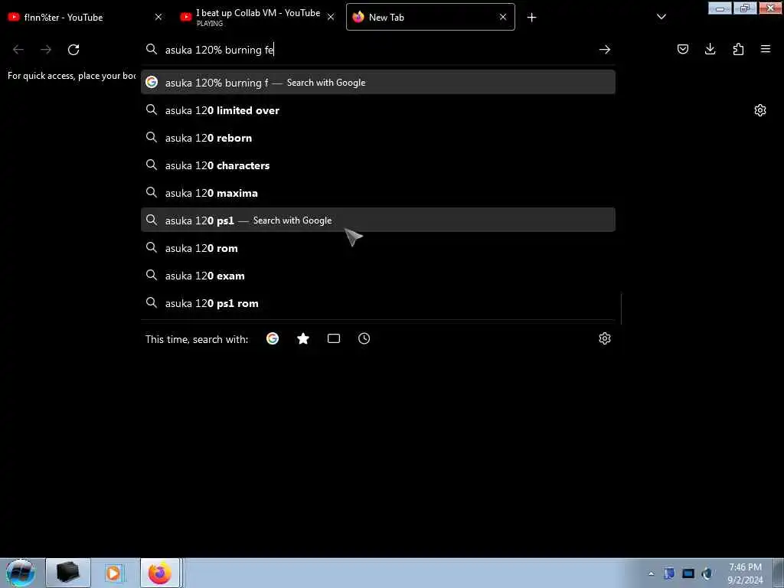
Task: Go back one page
Action: point(18,50)
